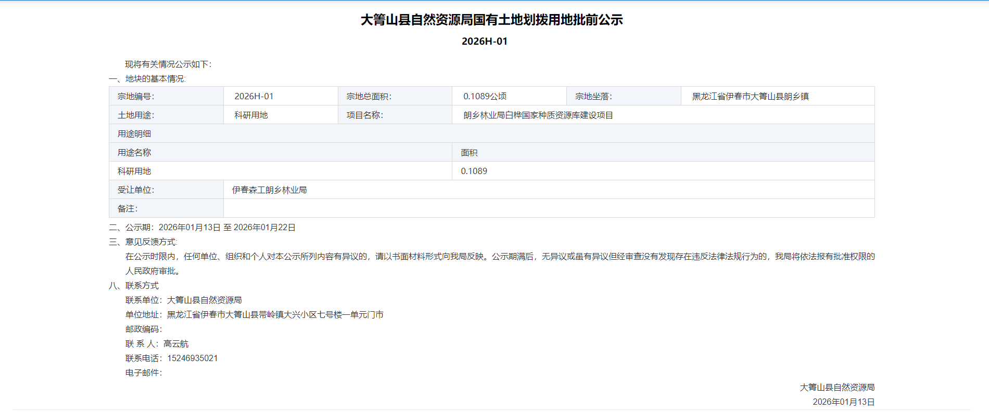Click the 面积 column header
Image resolution: width=989 pixels, height=412 pixels.
(x=469, y=153)
